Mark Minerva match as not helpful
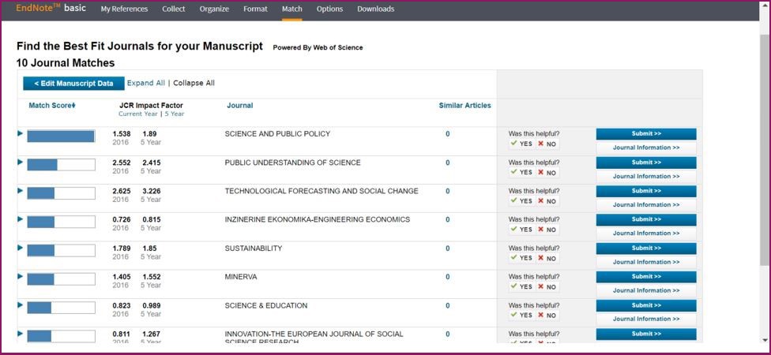Viewport: 771px width, 355px height. [547, 286]
